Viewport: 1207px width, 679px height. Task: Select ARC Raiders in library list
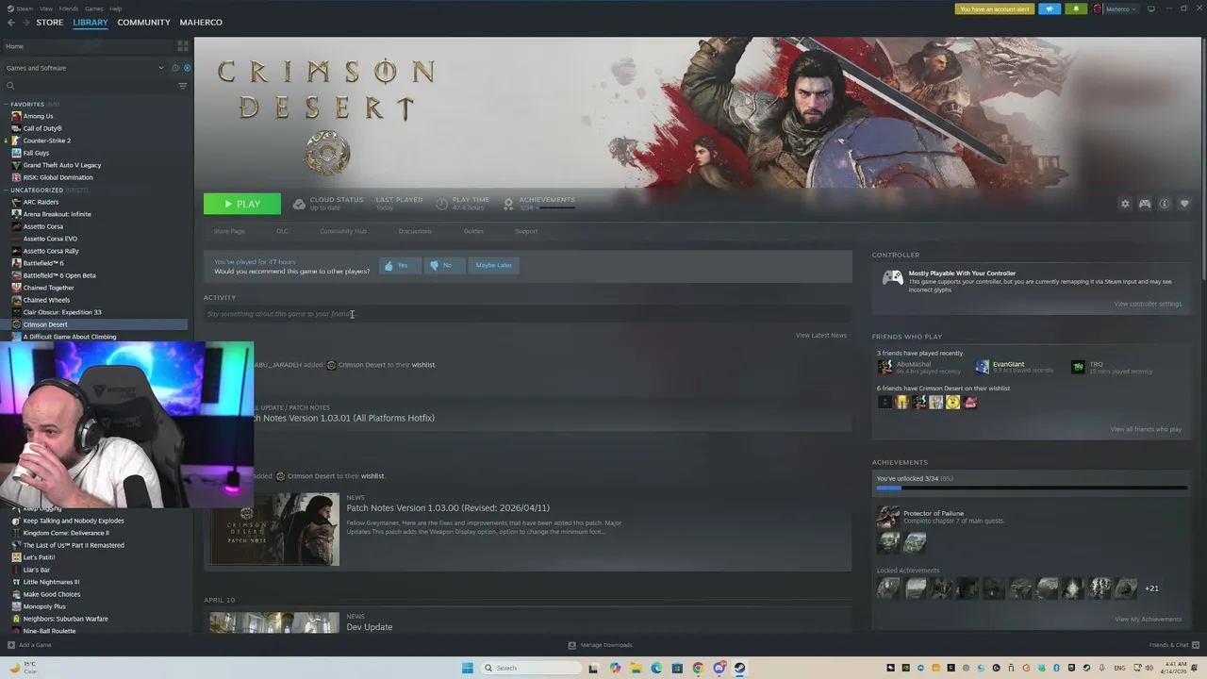coord(41,202)
